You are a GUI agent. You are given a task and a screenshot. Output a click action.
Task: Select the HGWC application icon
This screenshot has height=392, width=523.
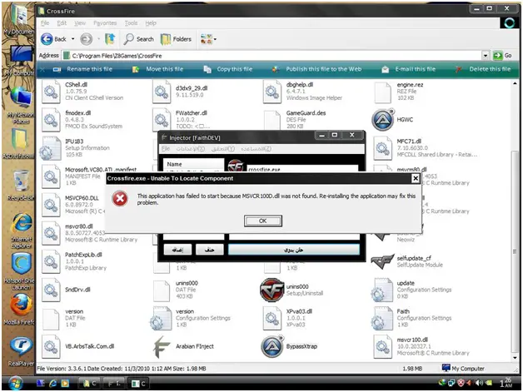383,120
